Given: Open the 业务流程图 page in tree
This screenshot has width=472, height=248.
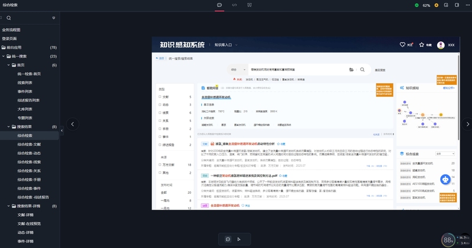Looking at the screenshot, I should pos(11,30).
